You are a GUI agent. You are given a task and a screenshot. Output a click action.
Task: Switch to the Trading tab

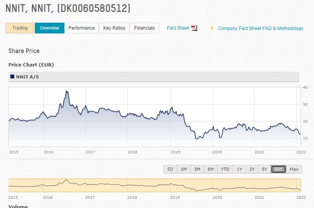pyautogui.click(x=20, y=28)
